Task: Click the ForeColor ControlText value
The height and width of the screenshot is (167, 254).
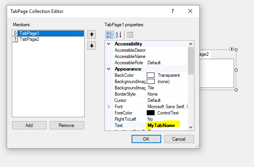Action: [168, 113]
